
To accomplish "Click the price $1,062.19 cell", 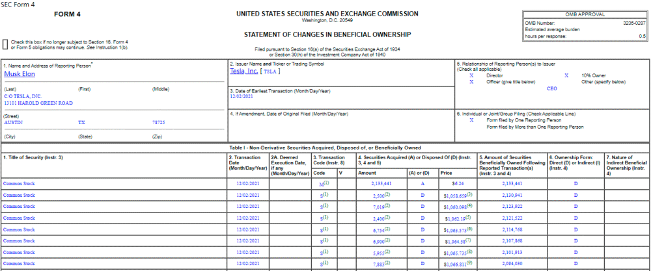I will point(458,218).
